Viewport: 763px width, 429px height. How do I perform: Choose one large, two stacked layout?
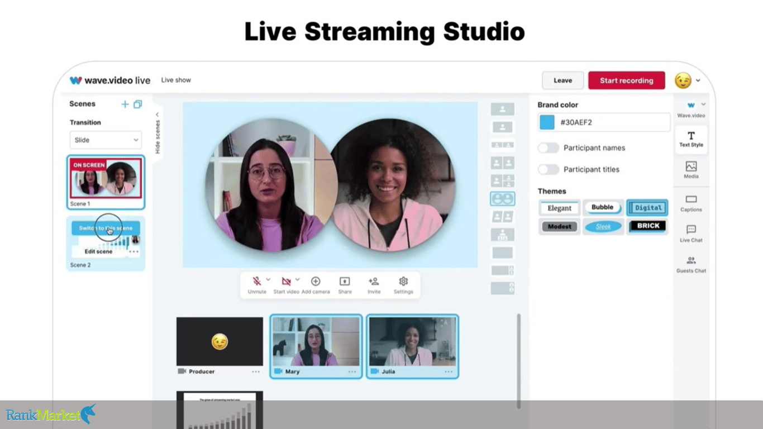tap(503, 180)
